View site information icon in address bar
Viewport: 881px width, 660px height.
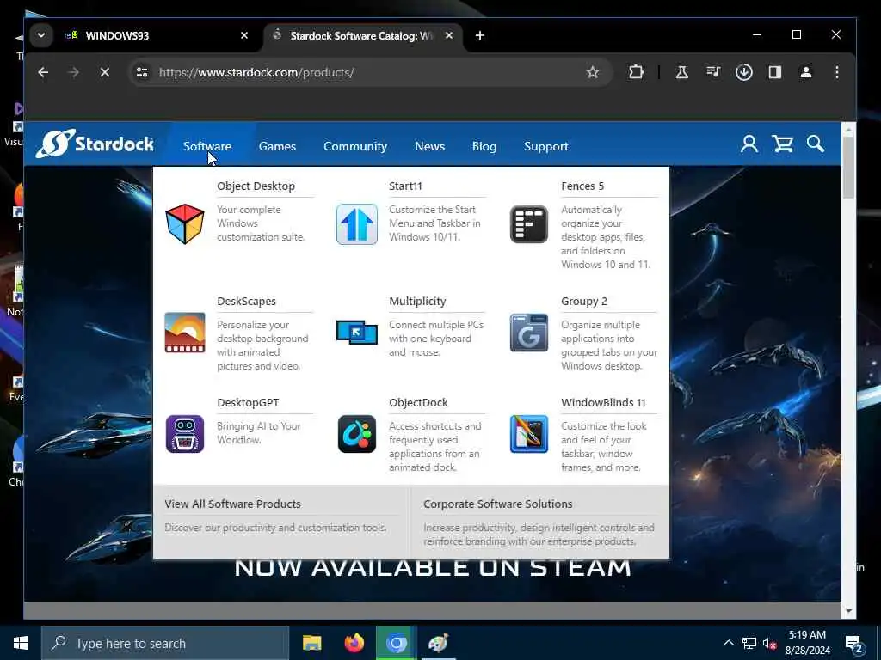click(142, 72)
